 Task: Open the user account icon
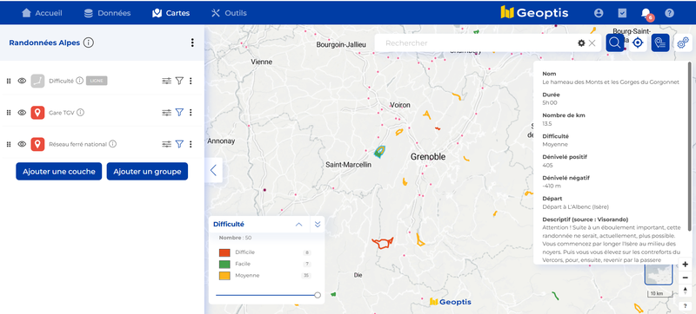point(599,13)
